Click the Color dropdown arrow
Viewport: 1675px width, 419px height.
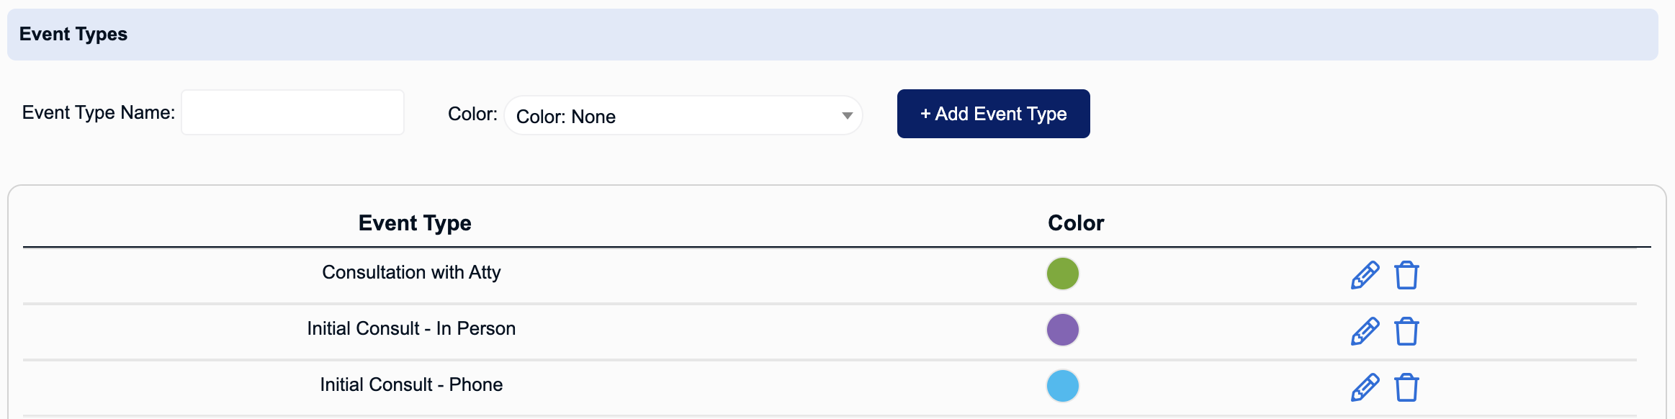[847, 116]
